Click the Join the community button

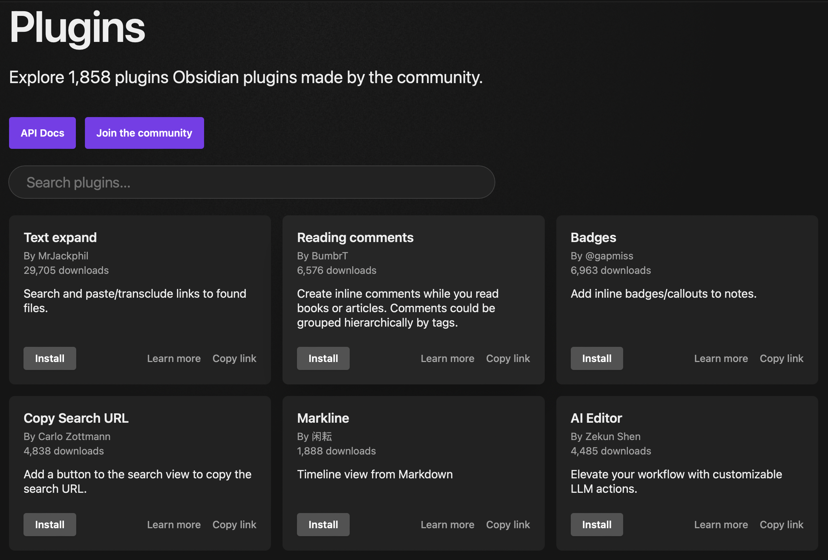(x=145, y=133)
